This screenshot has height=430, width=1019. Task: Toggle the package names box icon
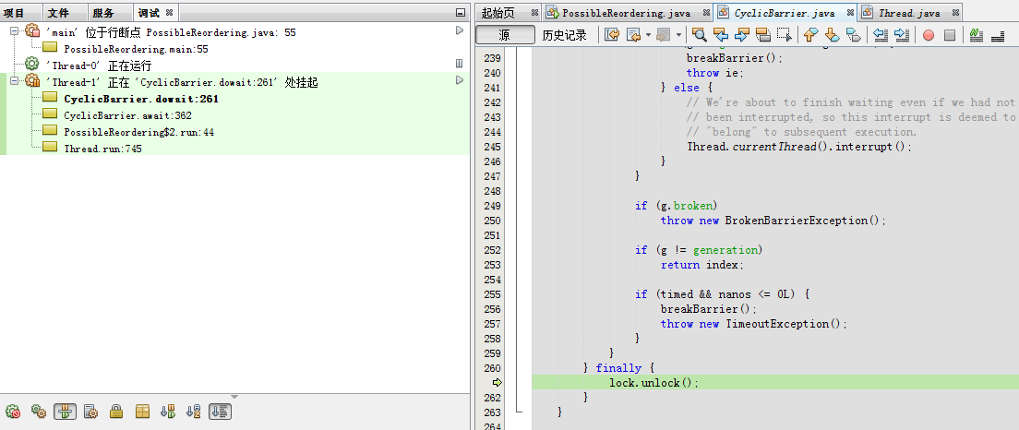(x=142, y=412)
